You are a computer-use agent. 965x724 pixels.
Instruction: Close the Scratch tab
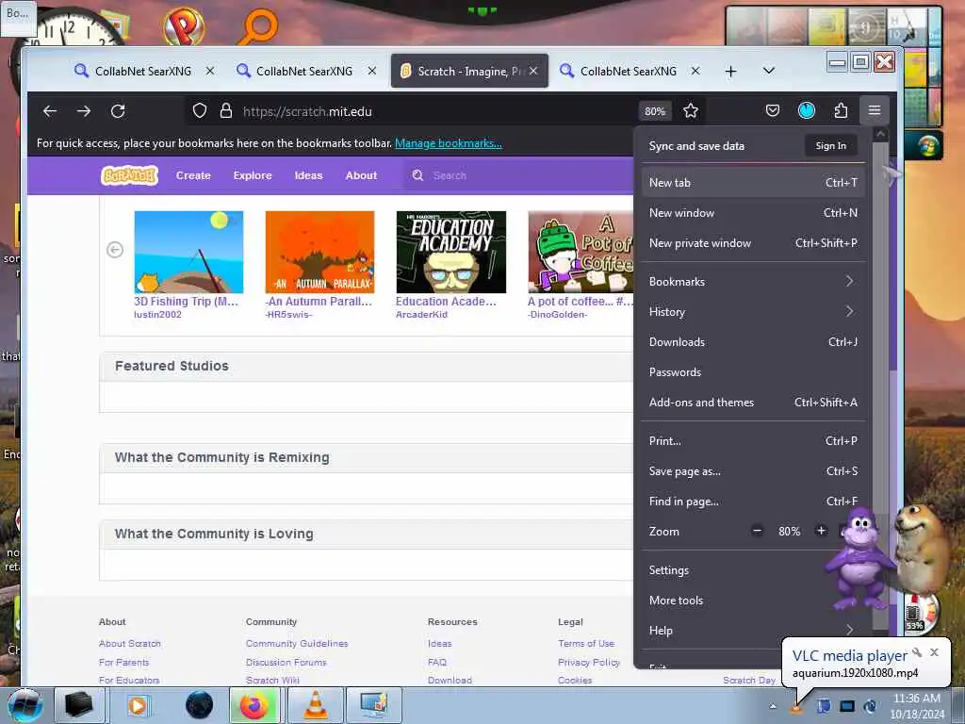pyautogui.click(x=533, y=71)
